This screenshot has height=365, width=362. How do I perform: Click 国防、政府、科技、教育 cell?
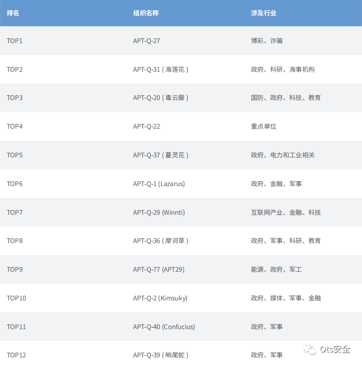point(286,98)
